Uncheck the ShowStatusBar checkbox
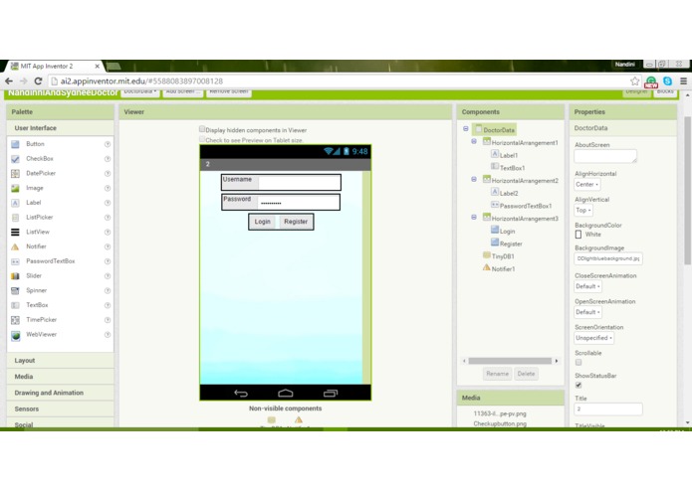This screenshot has width=692, height=491. (578, 386)
